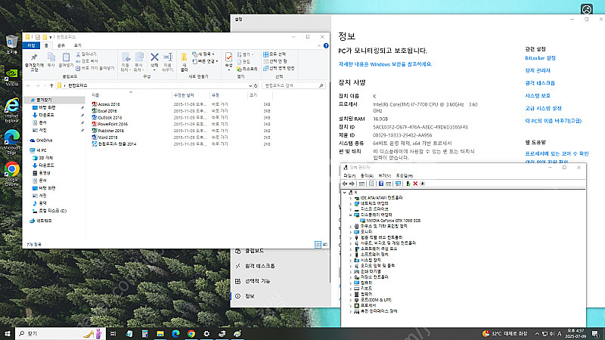Expand Network adapters node in Device Manager
Viewport: 605px width, 340px height.
351,203
